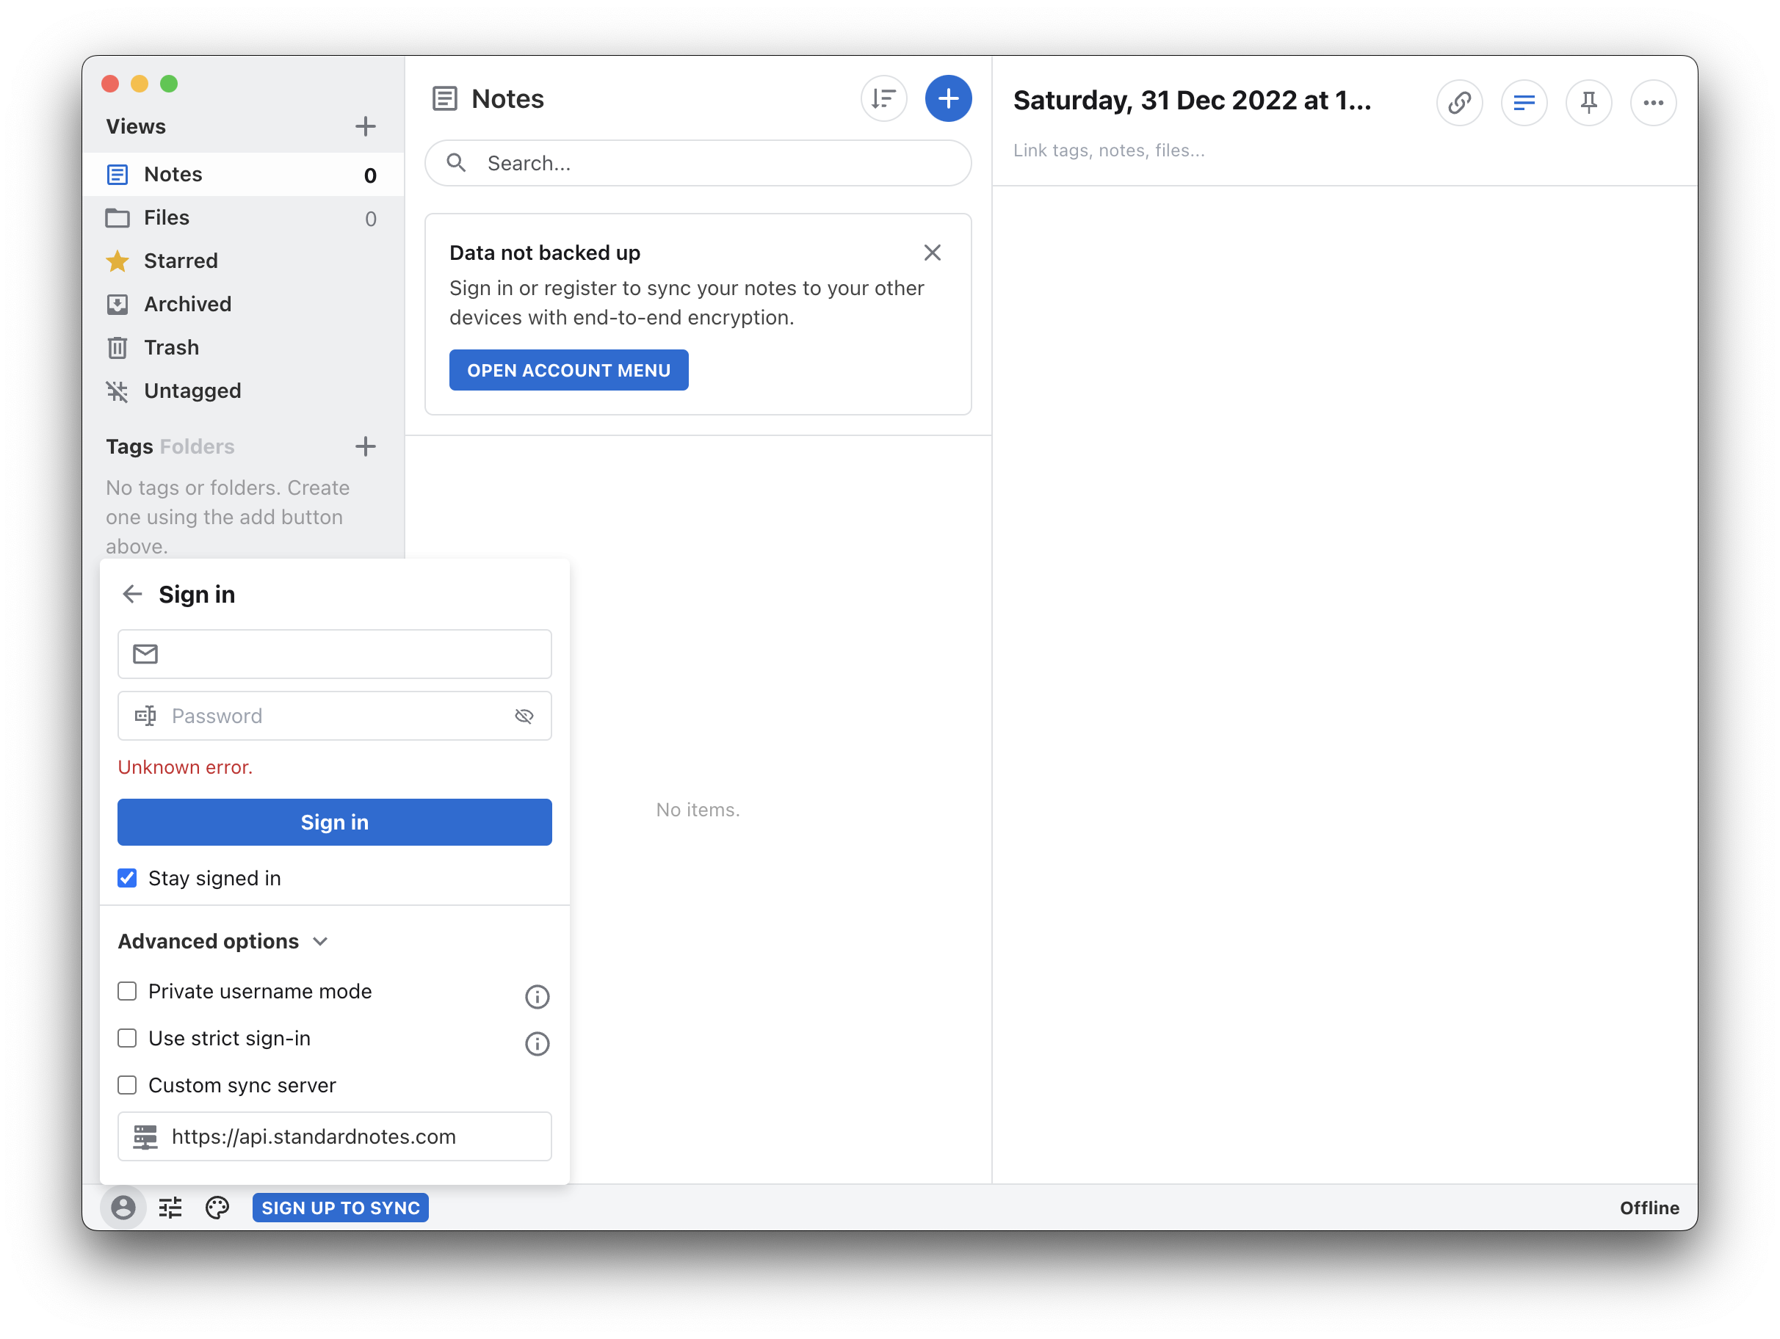
Task: Click the link tags chain icon
Action: click(1459, 102)
